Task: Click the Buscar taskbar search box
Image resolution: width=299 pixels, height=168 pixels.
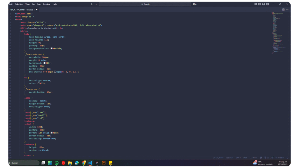Action: [24, 163]
